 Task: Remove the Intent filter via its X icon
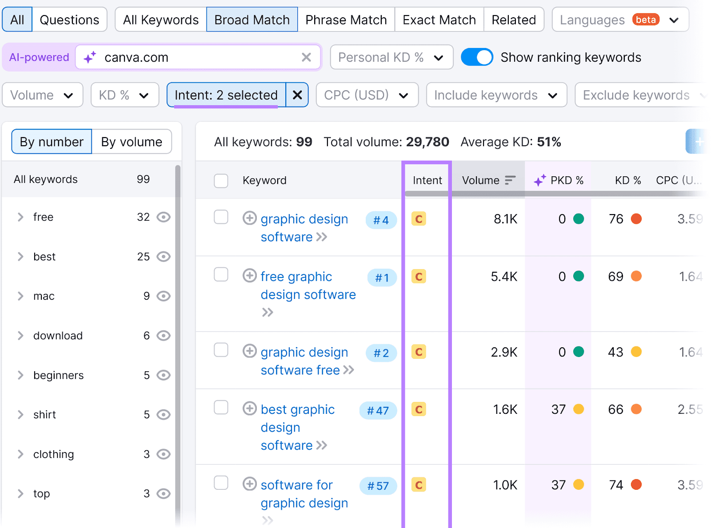(297, 95)
